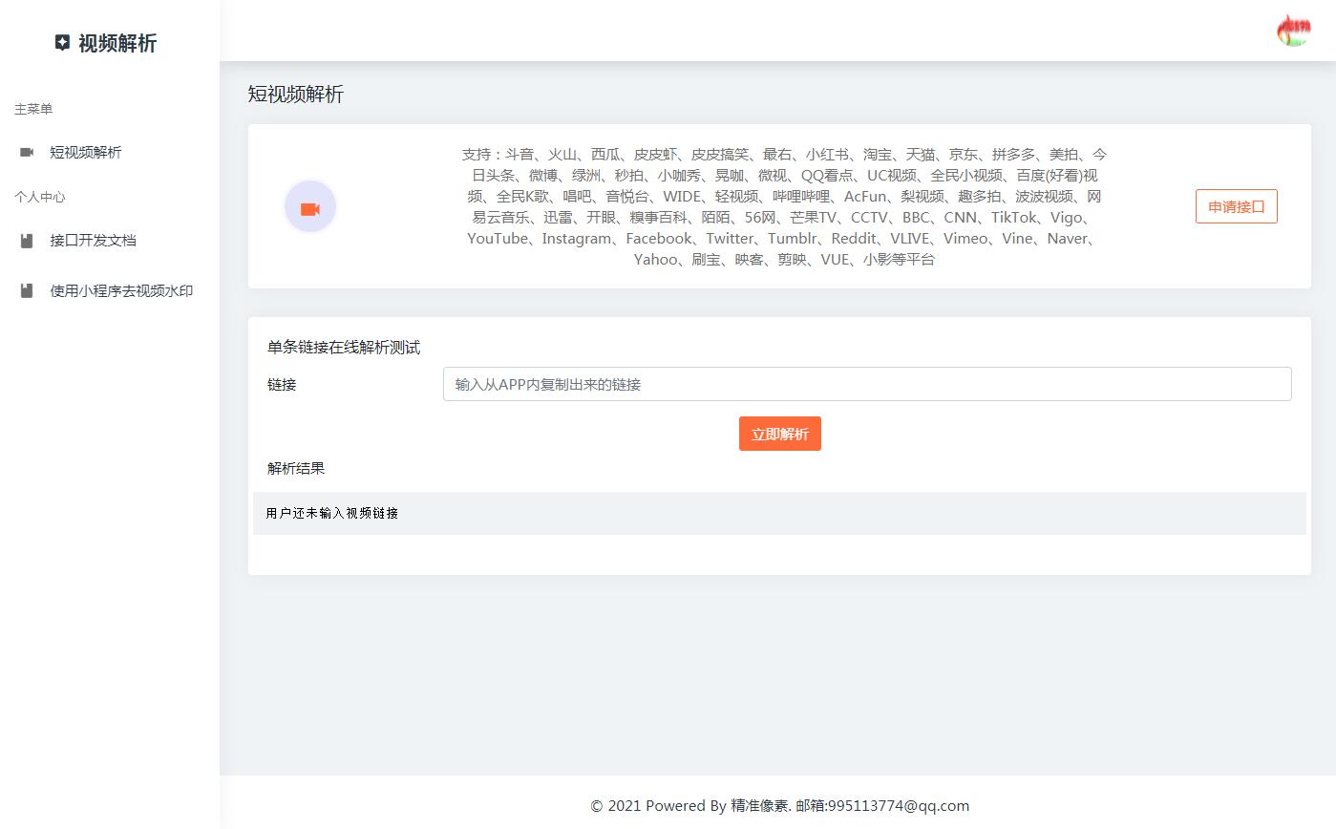Screen dimensions: 1336x829
Task: Click the 解析结果 label
Action: click(295, 468)
